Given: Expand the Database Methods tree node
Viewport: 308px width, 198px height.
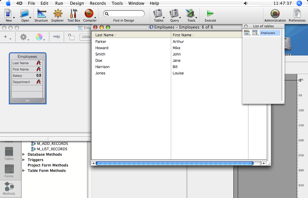Looking at the screenshot, I should (24, 154).
